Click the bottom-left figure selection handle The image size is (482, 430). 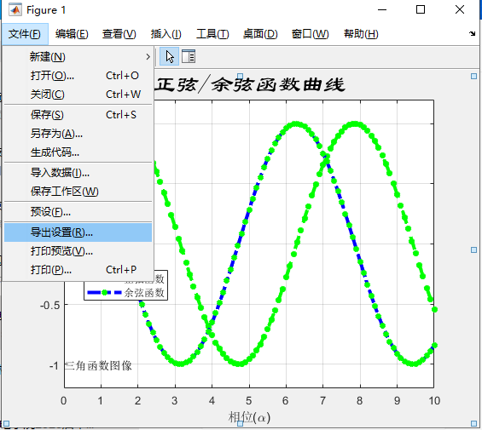7,423
